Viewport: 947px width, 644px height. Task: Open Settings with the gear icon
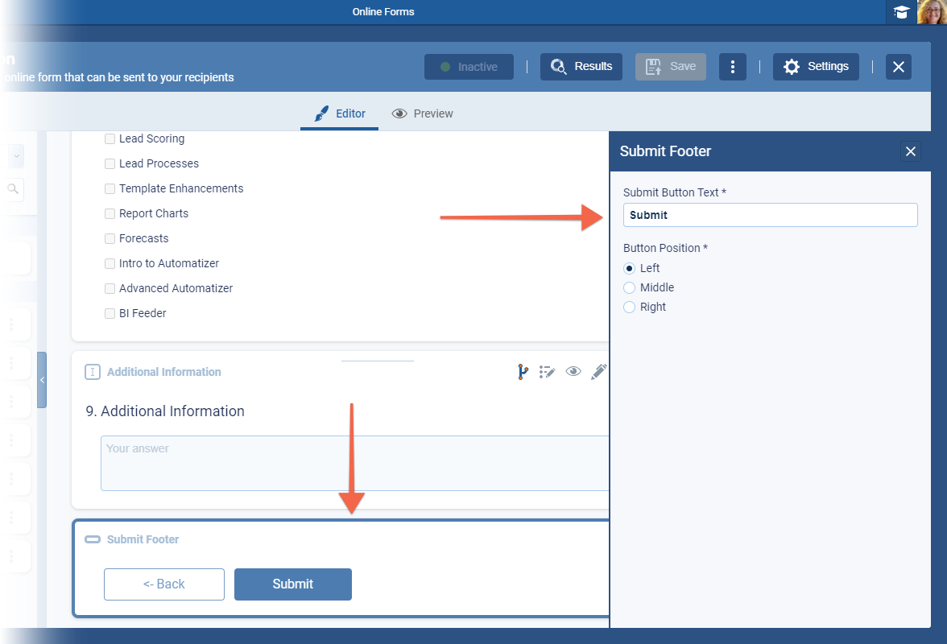tap(816, 67)
